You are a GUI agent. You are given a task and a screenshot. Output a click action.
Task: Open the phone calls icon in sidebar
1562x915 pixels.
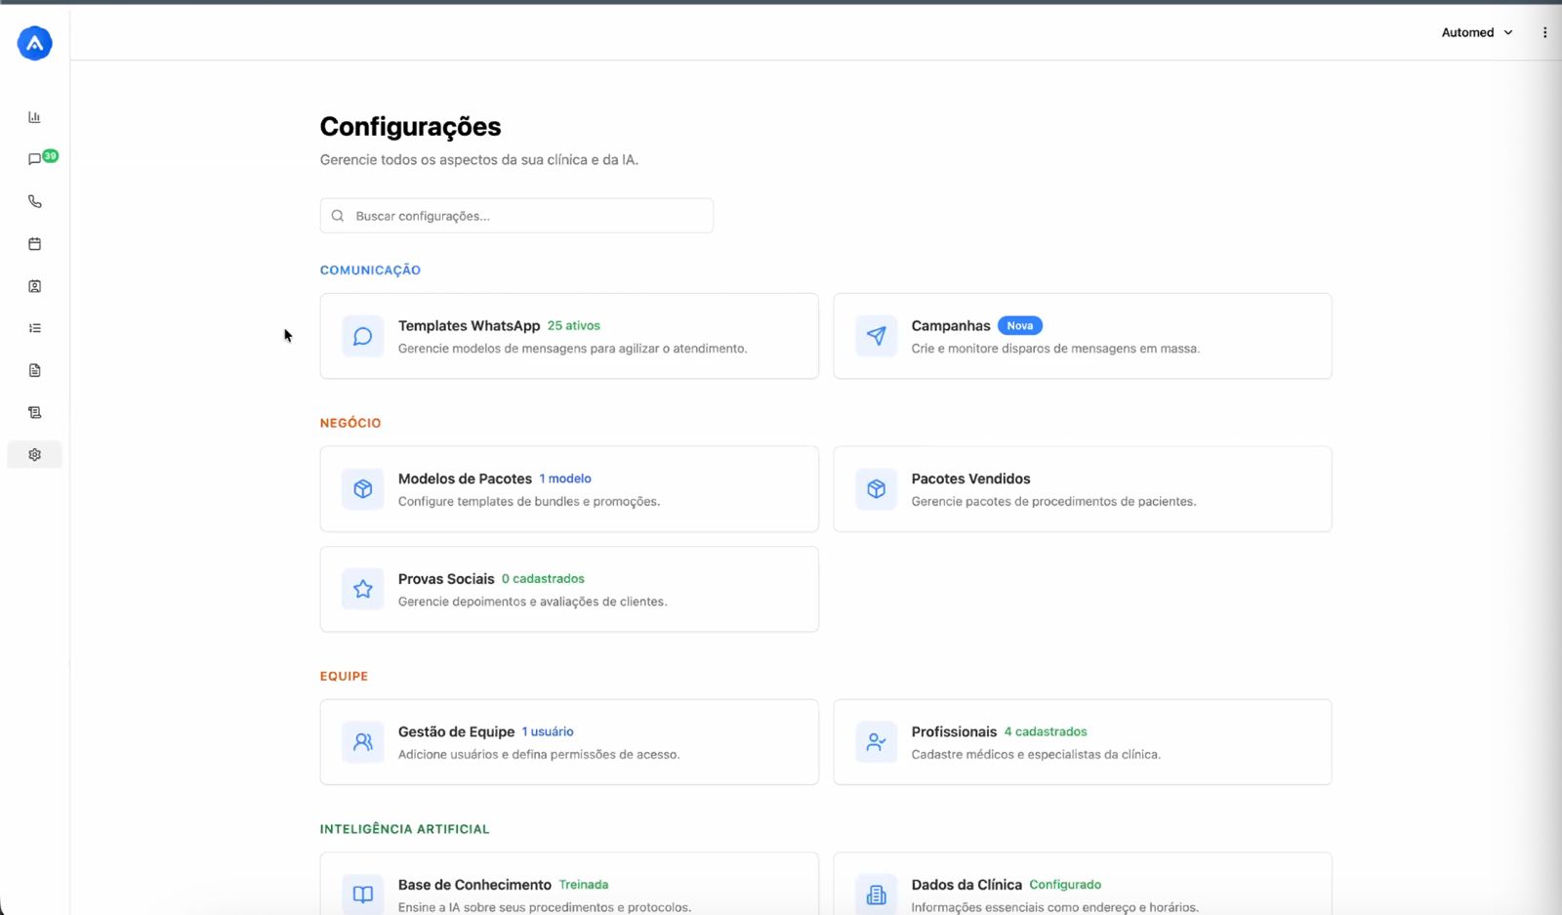click(34, 201)
